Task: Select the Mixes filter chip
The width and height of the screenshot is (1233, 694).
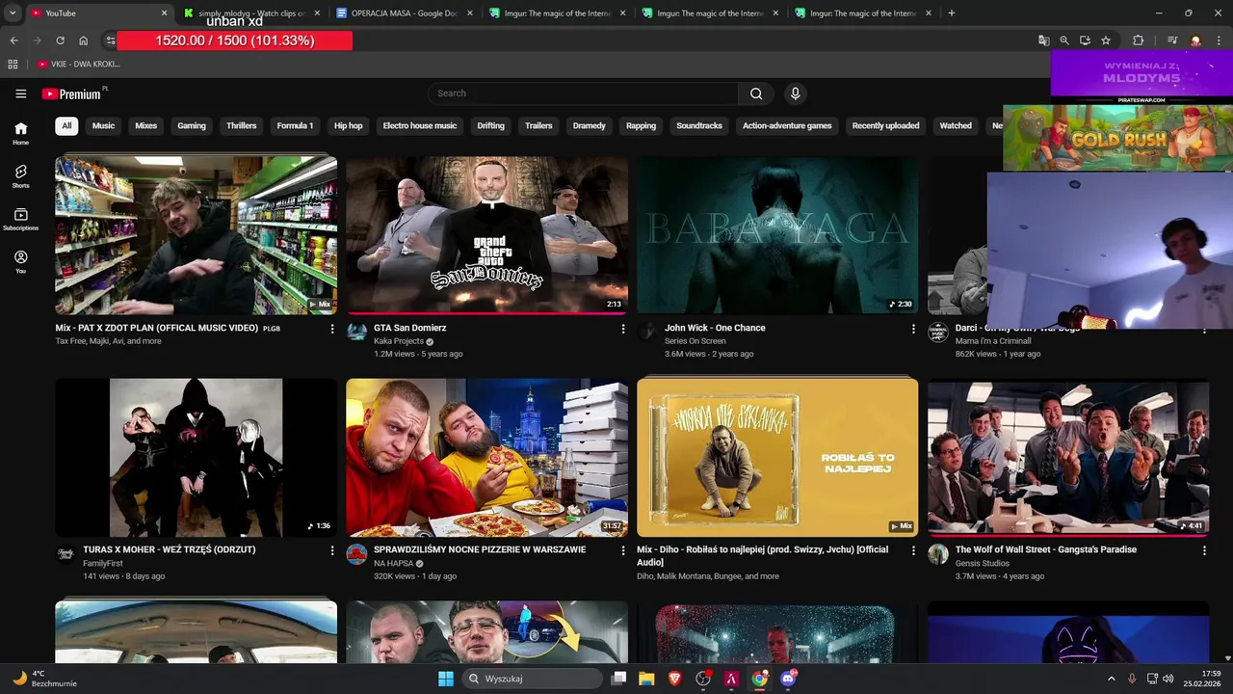Action: coord(145,125)
